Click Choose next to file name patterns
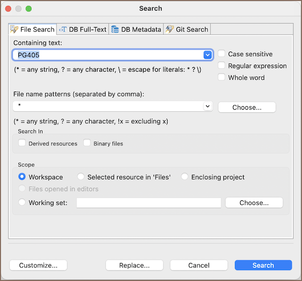The image size is (302, 281). (247, 107)
